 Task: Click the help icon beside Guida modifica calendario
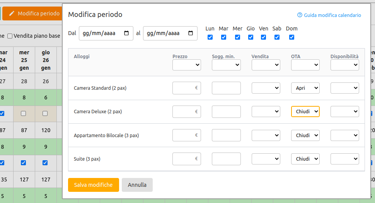click(300, 15)
